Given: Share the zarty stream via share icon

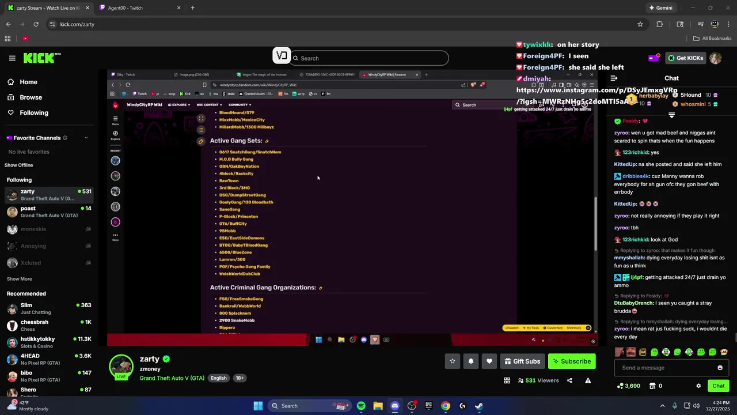Looking at the screenshot, I should [569, 380].
